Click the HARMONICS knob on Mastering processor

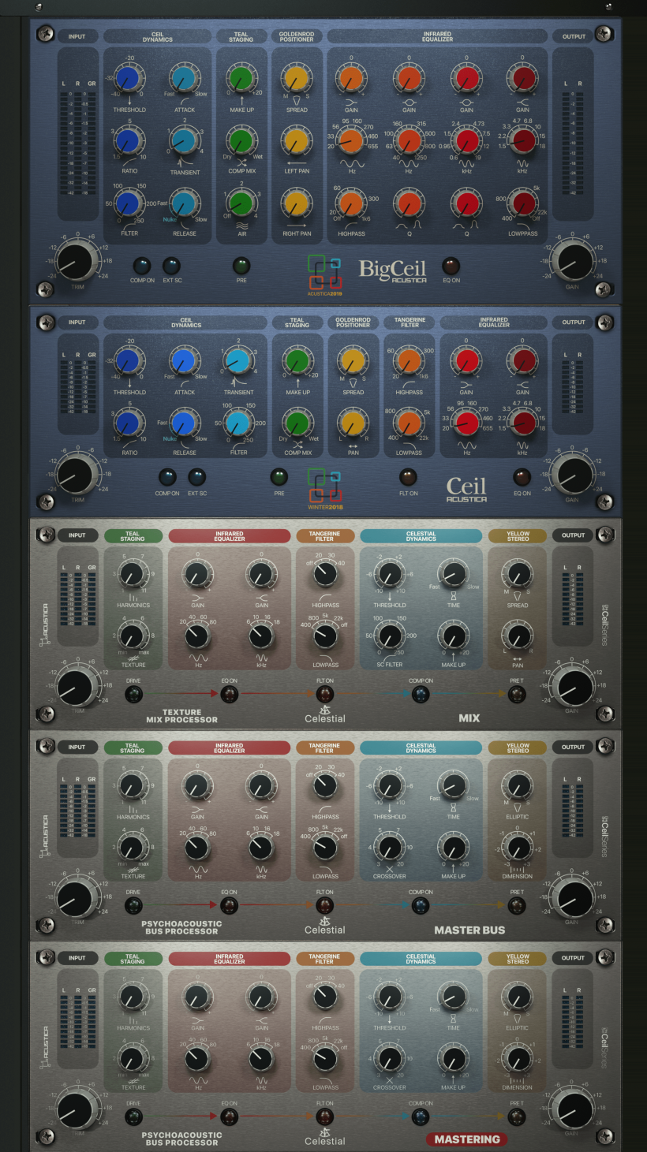(133, 998)
